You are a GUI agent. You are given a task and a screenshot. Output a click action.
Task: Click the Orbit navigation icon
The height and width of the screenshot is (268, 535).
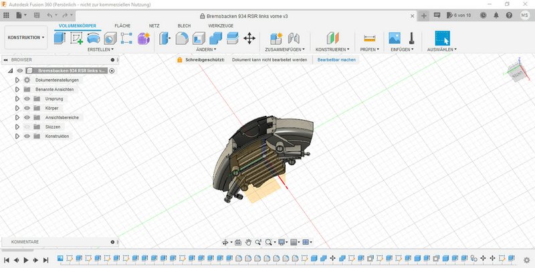(x=225, y=242)
